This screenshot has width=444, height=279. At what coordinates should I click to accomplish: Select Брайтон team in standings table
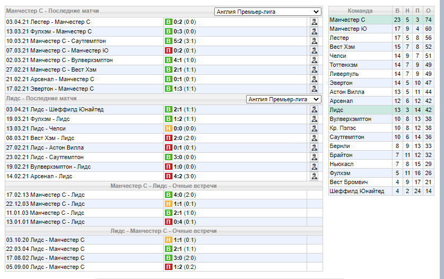point(341,155)
